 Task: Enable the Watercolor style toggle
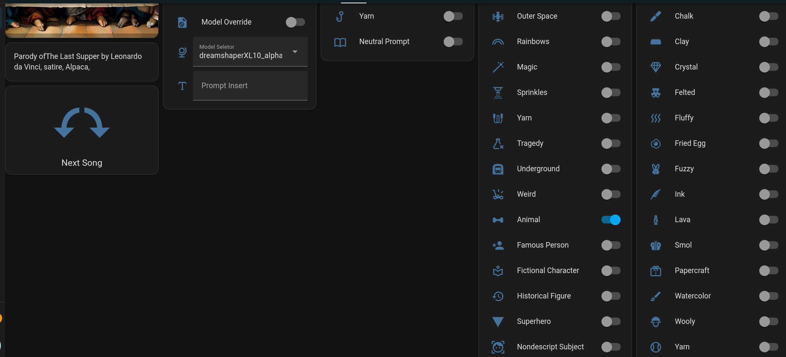click(x=769, y=296)
